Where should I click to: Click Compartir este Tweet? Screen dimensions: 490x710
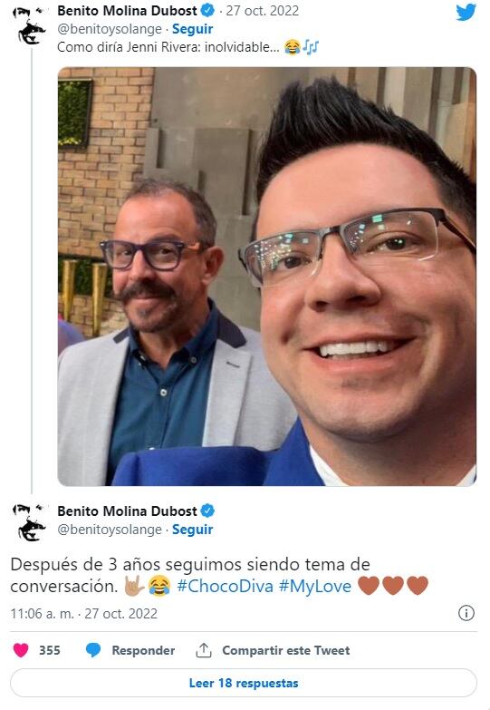(x=286, y=650)
